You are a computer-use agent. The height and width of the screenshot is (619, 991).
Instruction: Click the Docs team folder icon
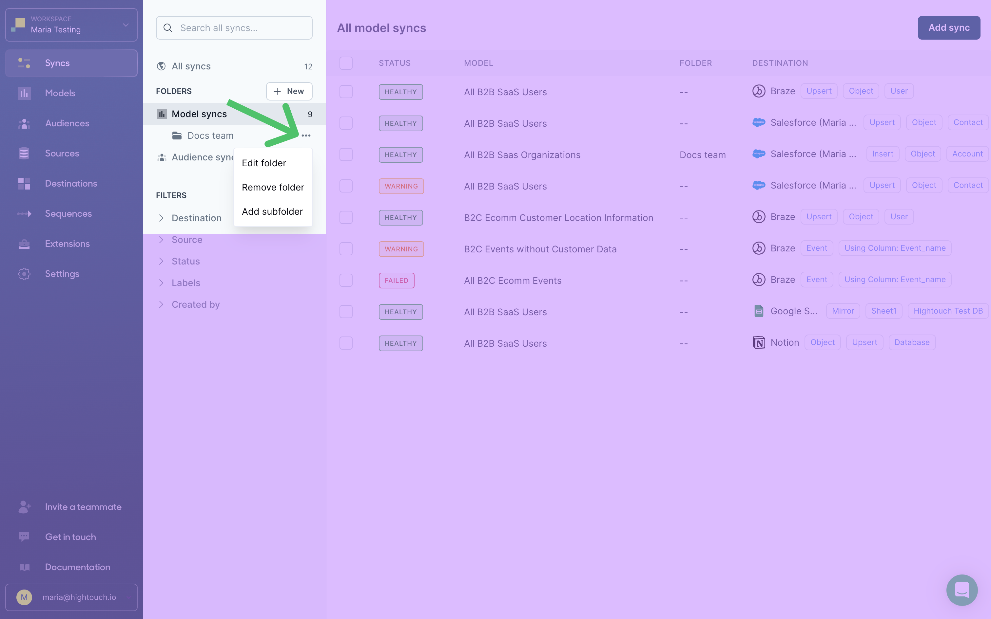pyautogui.click(x=177, y=136)
